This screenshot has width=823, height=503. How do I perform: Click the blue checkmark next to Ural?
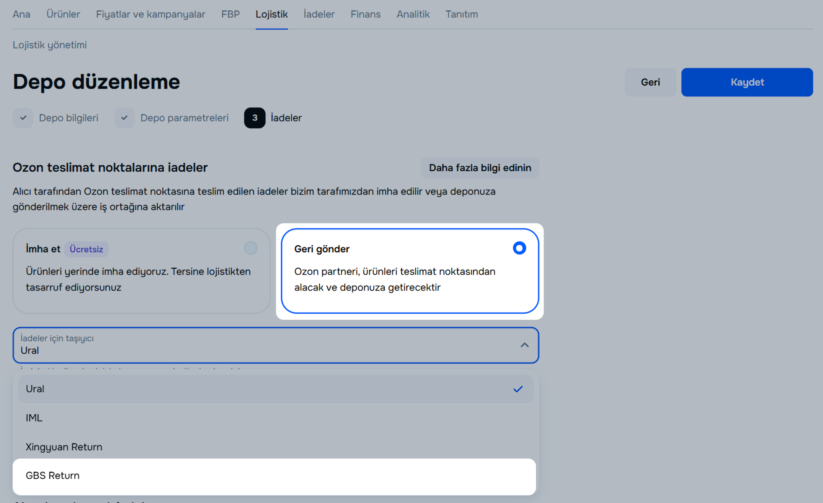518,389
